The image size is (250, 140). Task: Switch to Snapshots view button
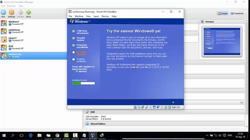pyautogui.click(x=237, y=14)
